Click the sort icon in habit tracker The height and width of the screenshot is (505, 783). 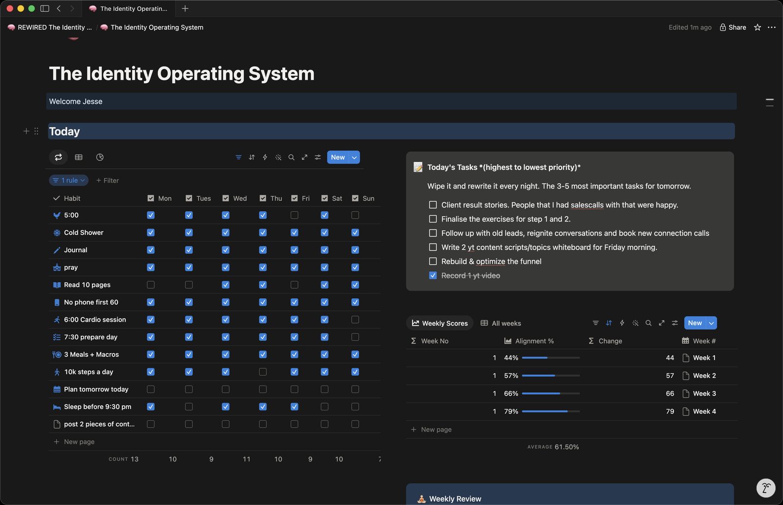pos(252,157)
